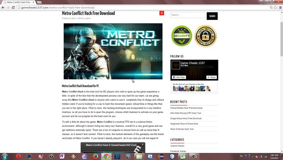Click the page vertical scrollbar thumb
The image size is (283, 160).
click(282, 39)
